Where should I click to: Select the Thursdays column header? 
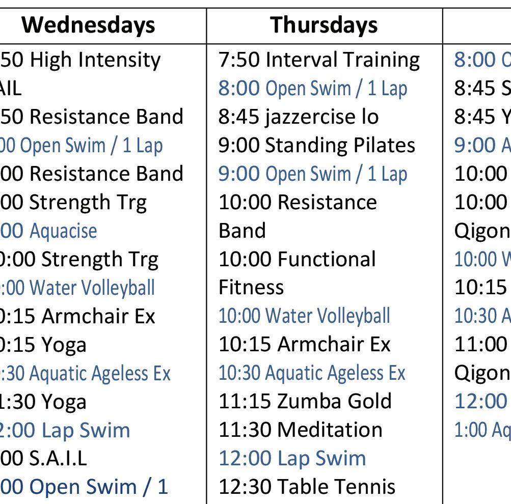pos(324,25)
